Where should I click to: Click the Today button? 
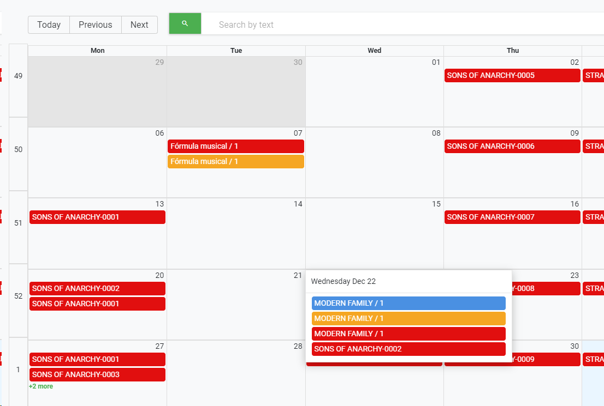coord(49,25)
